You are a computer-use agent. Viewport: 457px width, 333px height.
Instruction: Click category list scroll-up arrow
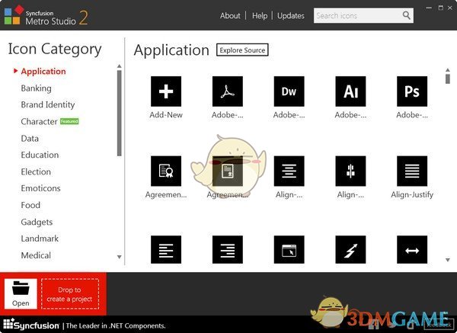point(120,66)
